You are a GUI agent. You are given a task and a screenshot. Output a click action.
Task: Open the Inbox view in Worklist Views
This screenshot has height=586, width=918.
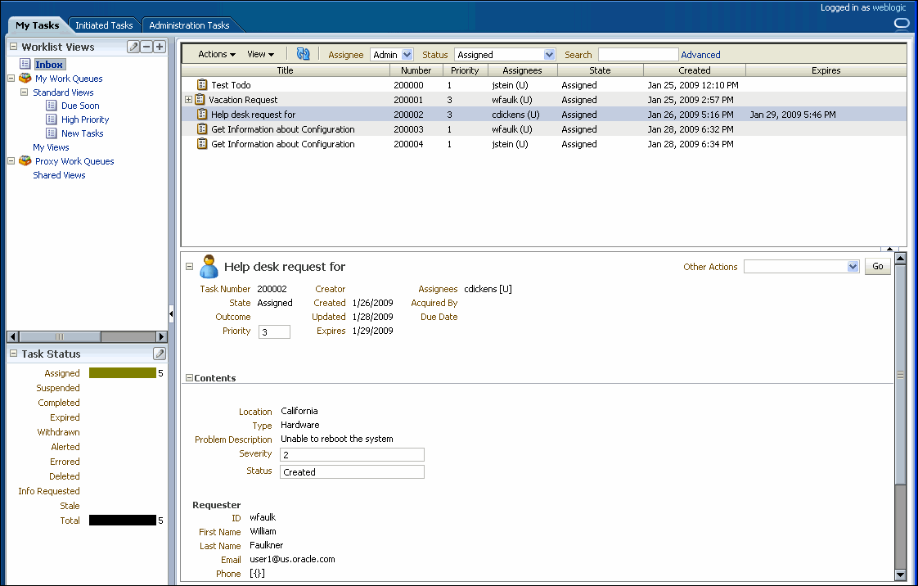coord(48,64)
